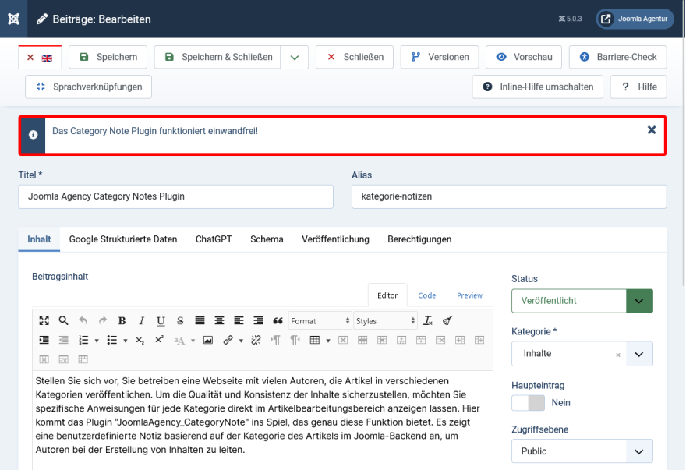686x470 pixels.
Task: Toggle the Haupteintrag switch
Action: (529, 403)
